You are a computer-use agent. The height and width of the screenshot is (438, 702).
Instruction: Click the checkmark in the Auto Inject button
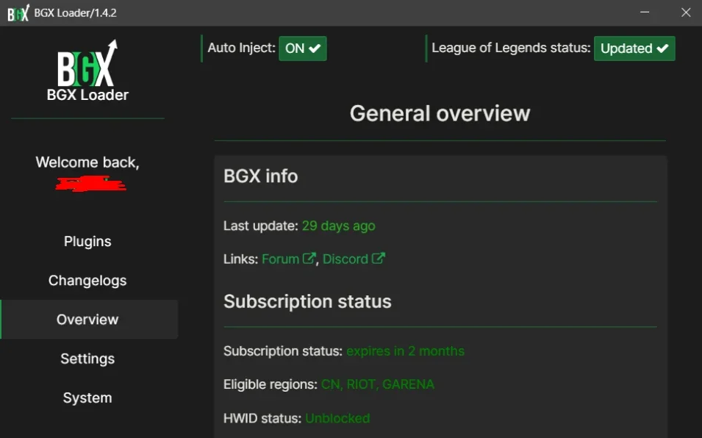pos(315,49)
